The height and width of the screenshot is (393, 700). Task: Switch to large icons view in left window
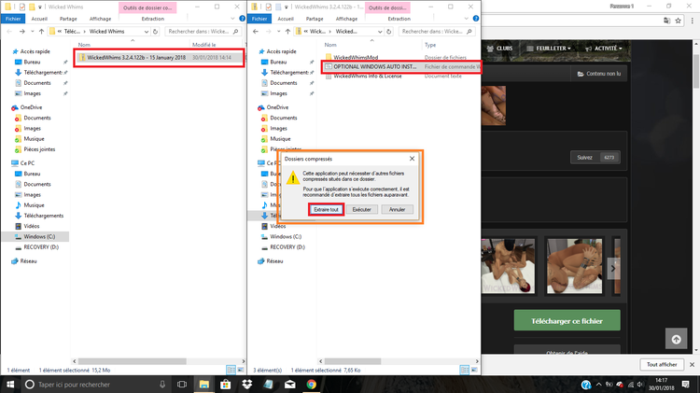pos(241,370)
